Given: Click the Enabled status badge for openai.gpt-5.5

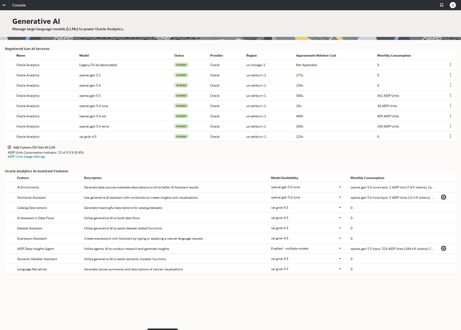Looking at the screenshot, I should (x=181, y=95).
